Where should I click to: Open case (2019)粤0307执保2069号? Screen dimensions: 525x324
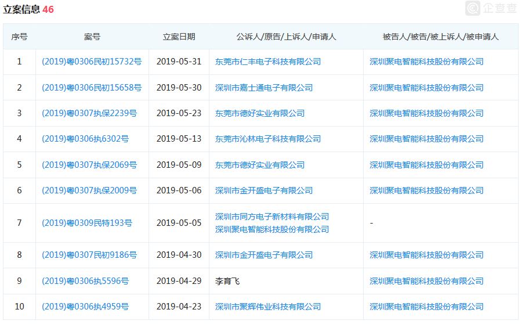tap(89, 165)
